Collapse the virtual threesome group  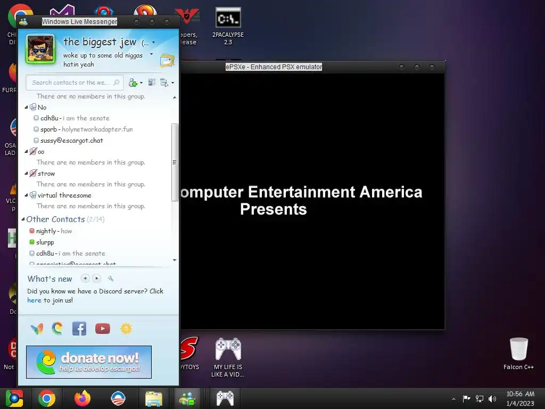point(26,195)
